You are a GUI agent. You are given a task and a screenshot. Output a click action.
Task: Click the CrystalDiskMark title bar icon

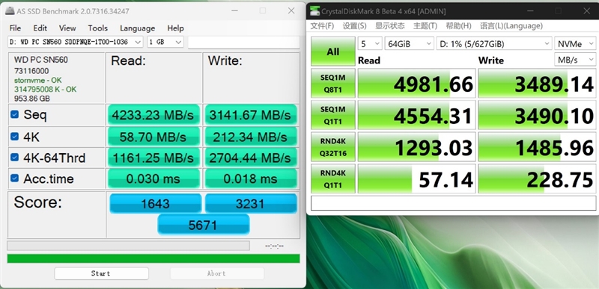[x=314, y=11]
